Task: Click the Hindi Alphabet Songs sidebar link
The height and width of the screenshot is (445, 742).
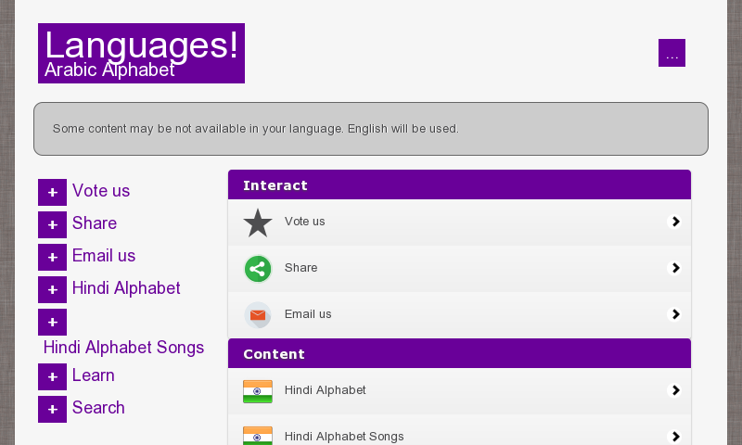Action: (x=123, y=348)
